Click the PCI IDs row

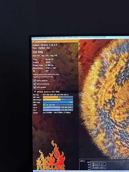(51, 95)
